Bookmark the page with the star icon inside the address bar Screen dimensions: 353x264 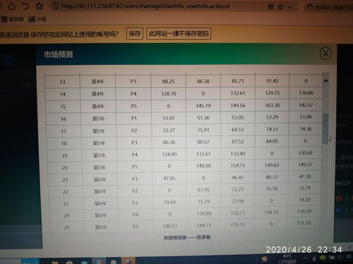(280, 7)
